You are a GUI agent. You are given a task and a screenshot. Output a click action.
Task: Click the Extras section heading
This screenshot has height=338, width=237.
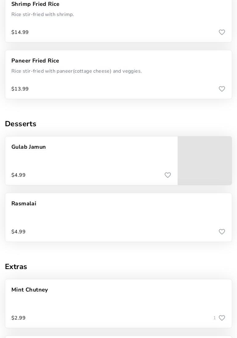click(16, 267)
